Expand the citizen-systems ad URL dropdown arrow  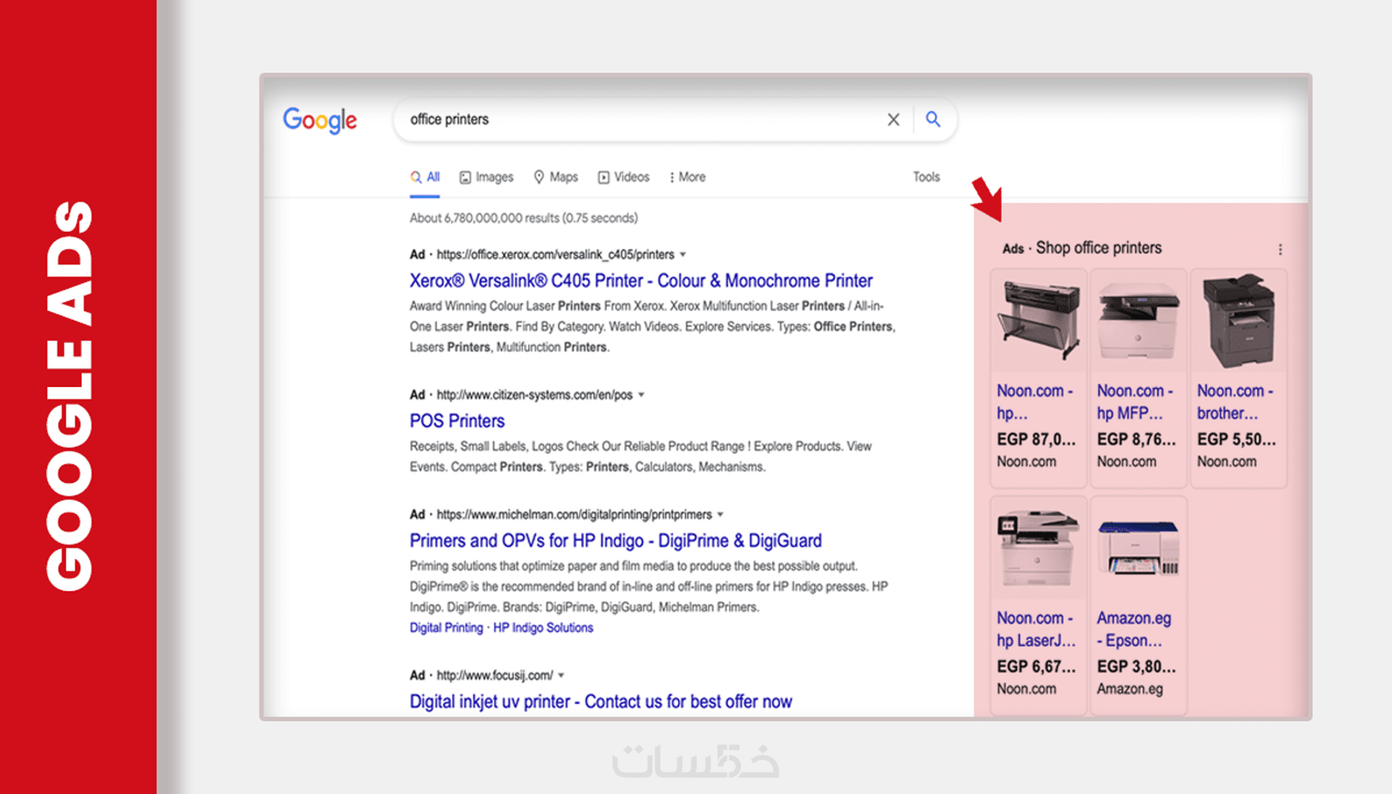tap(641, 395)
